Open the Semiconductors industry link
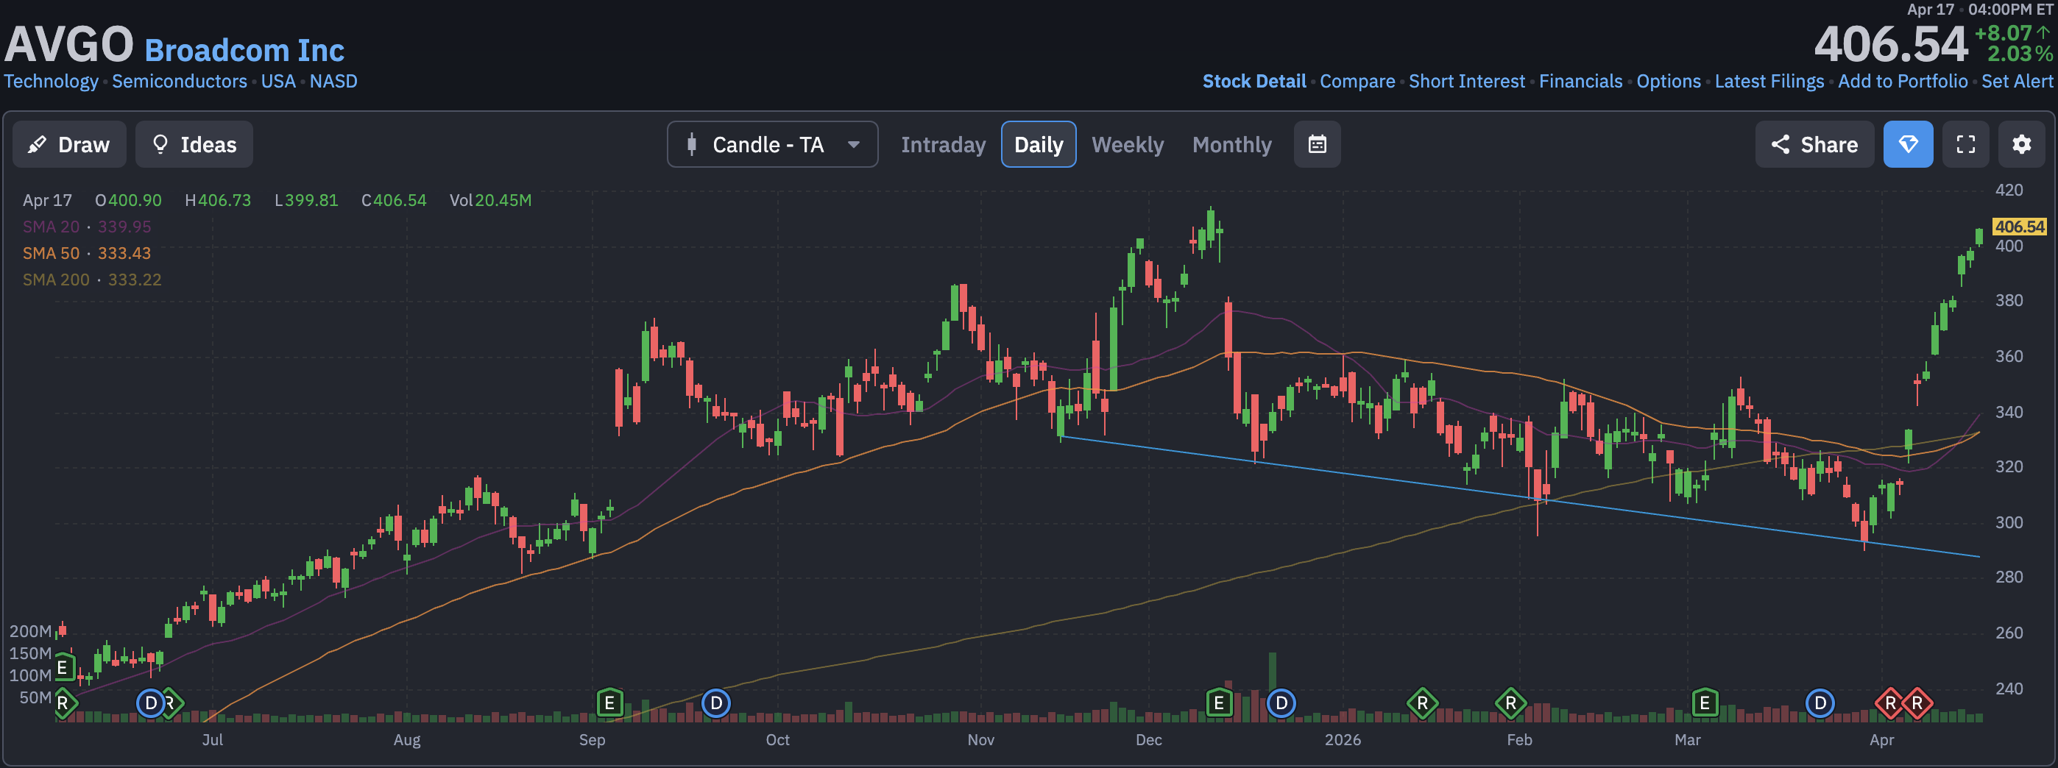The height and width of the screenshot is (768, 2058). tap(180, 82)
